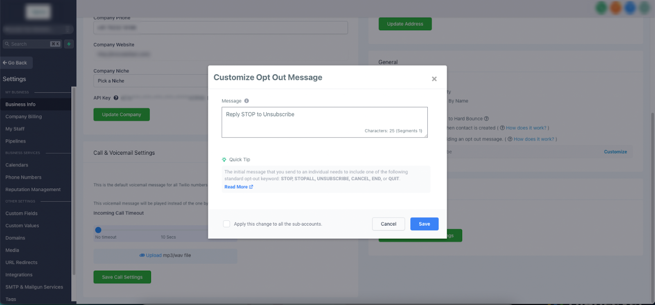Image resolution: width=655 pixels, height=305 pixels.
Task: Save the opt out message
Action: (x=425, y=224)
